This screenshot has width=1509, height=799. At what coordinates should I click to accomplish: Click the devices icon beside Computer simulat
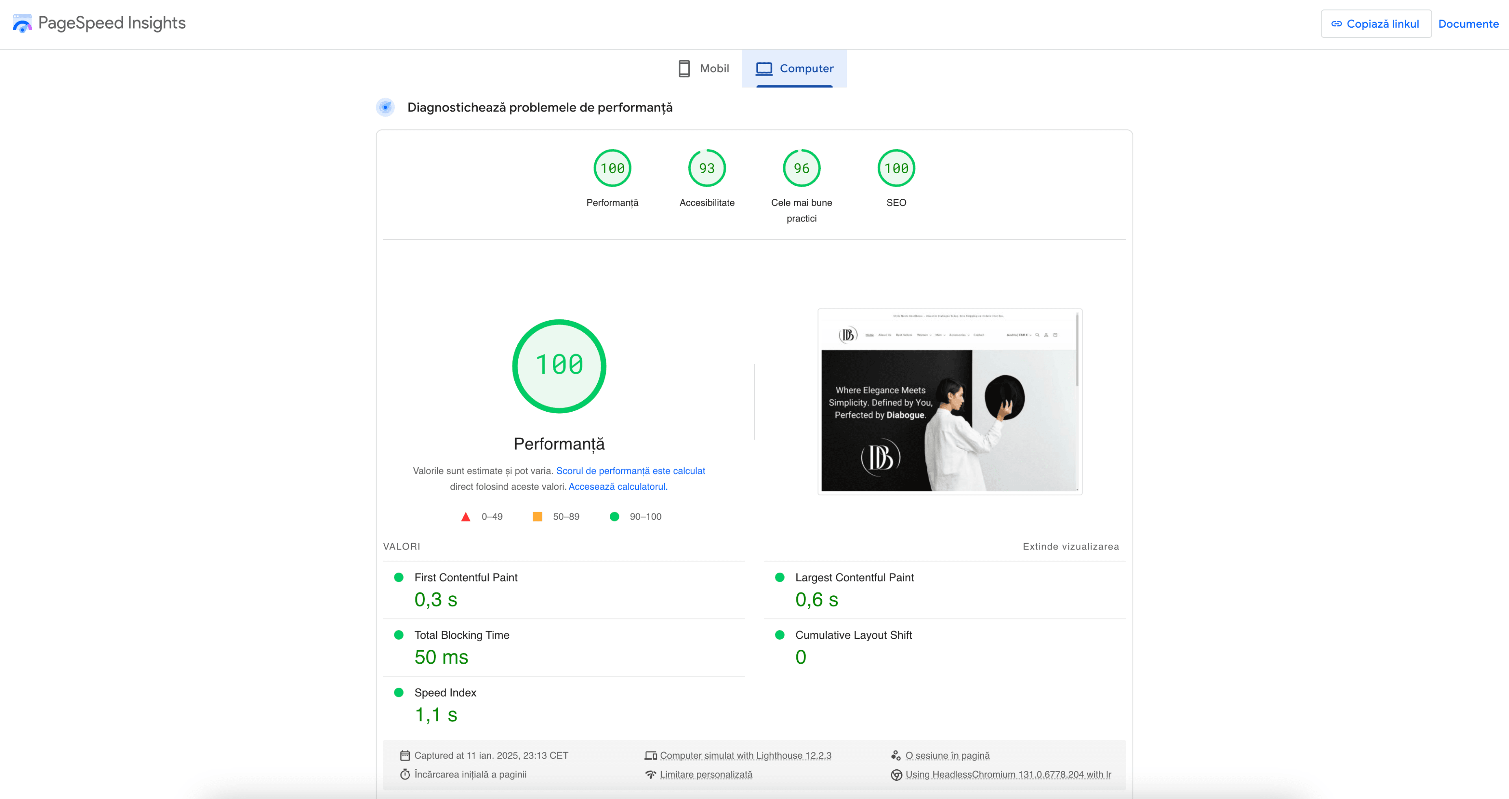coord(650,756)
